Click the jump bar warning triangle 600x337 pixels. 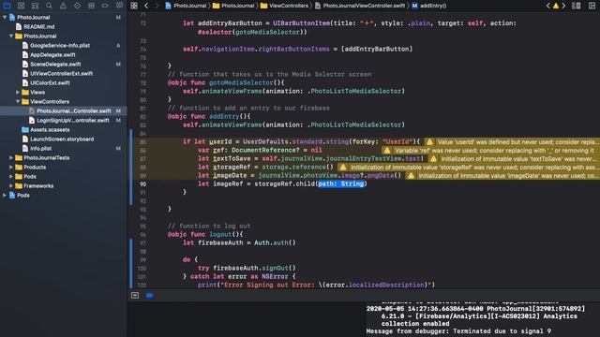556,6
